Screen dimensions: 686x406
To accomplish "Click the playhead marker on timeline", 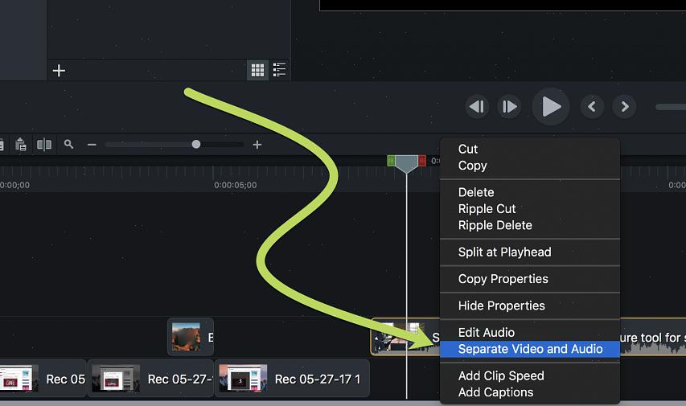I will pos(406,163).
